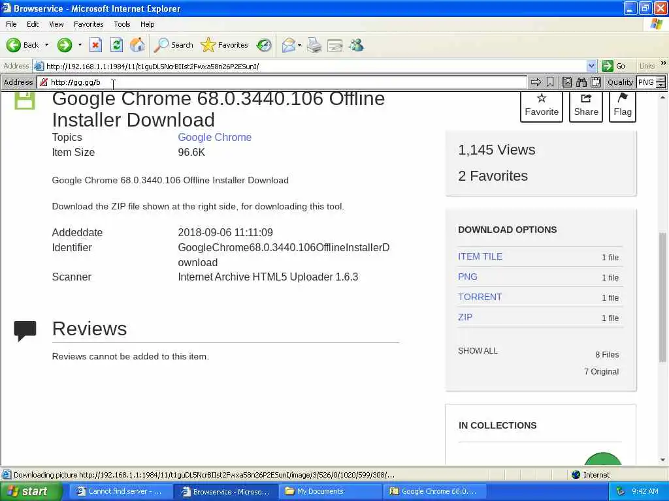This screenshot has width=669, height=501.
Task: Expand the Links toolbar chevron
Action: (x=664, y=63)
